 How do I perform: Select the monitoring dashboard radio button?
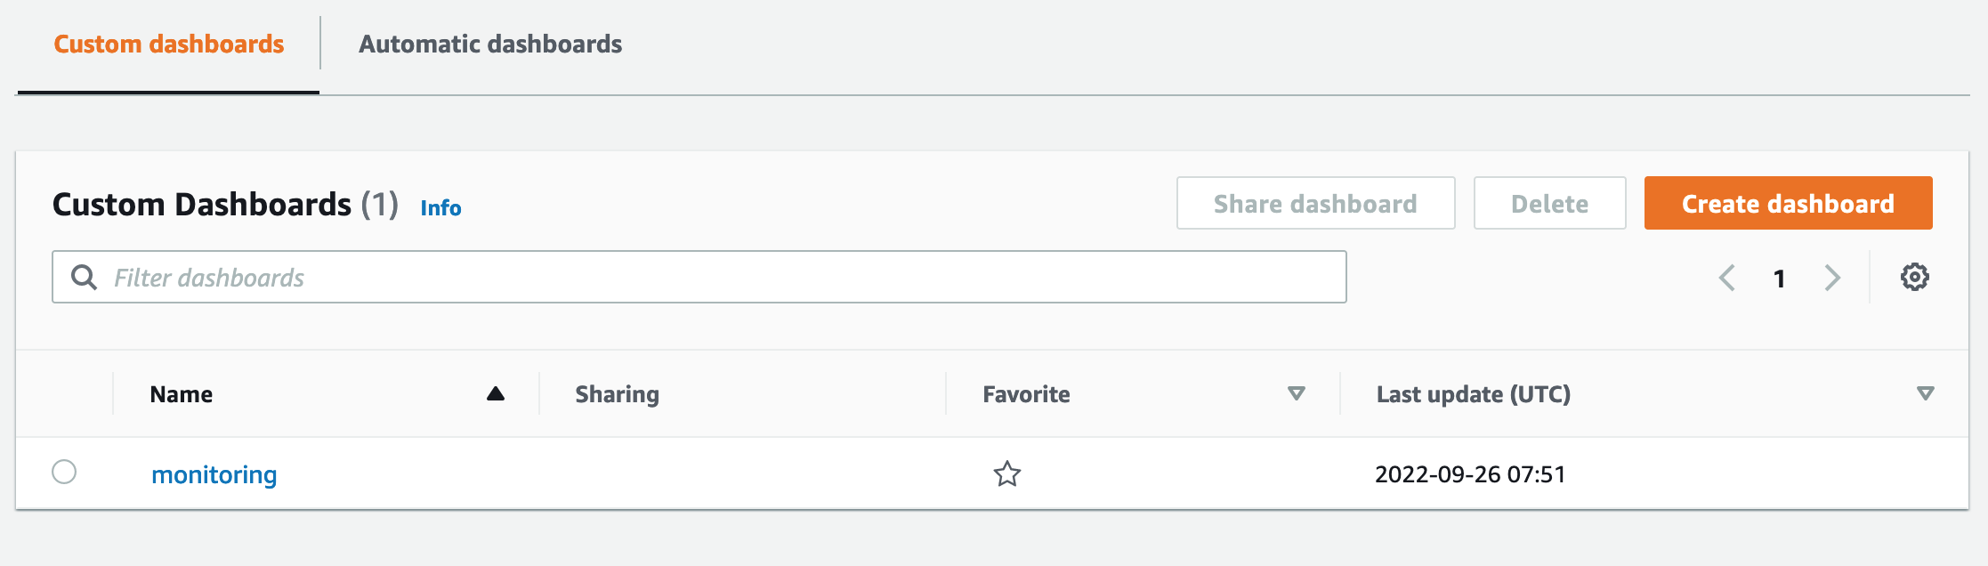coord(64,472)
